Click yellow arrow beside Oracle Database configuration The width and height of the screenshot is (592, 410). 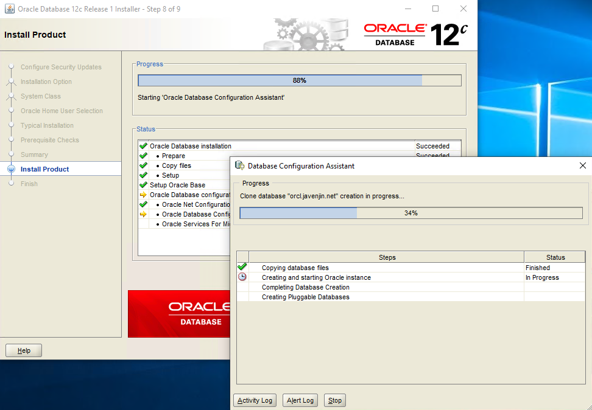pyautogui.click(x=143, y=195)
